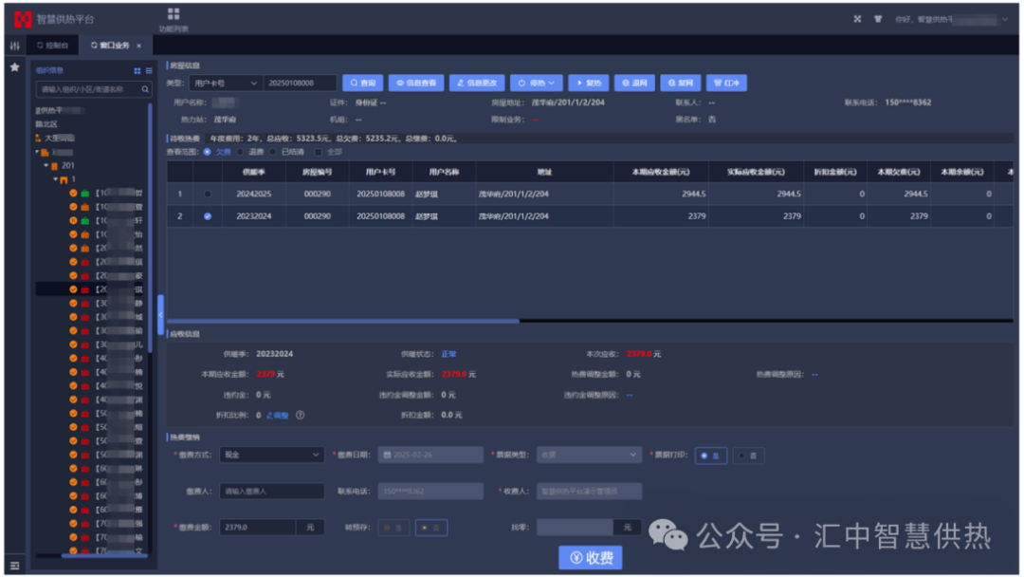Open the 功能列表 grid icon

click(x=174, y=13)
